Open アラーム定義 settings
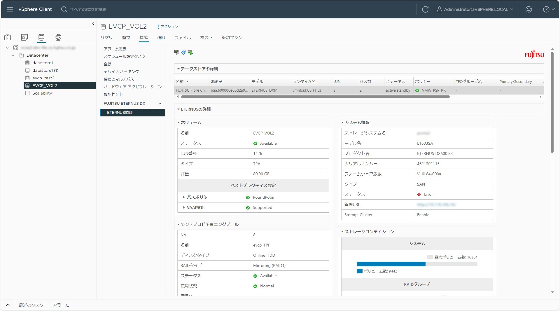Screen dimensions: 560x311 (115, 49)
